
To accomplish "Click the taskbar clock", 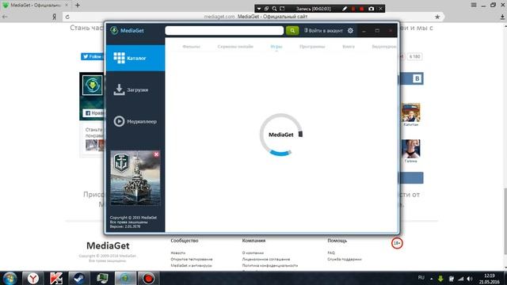I will point(490,279).
